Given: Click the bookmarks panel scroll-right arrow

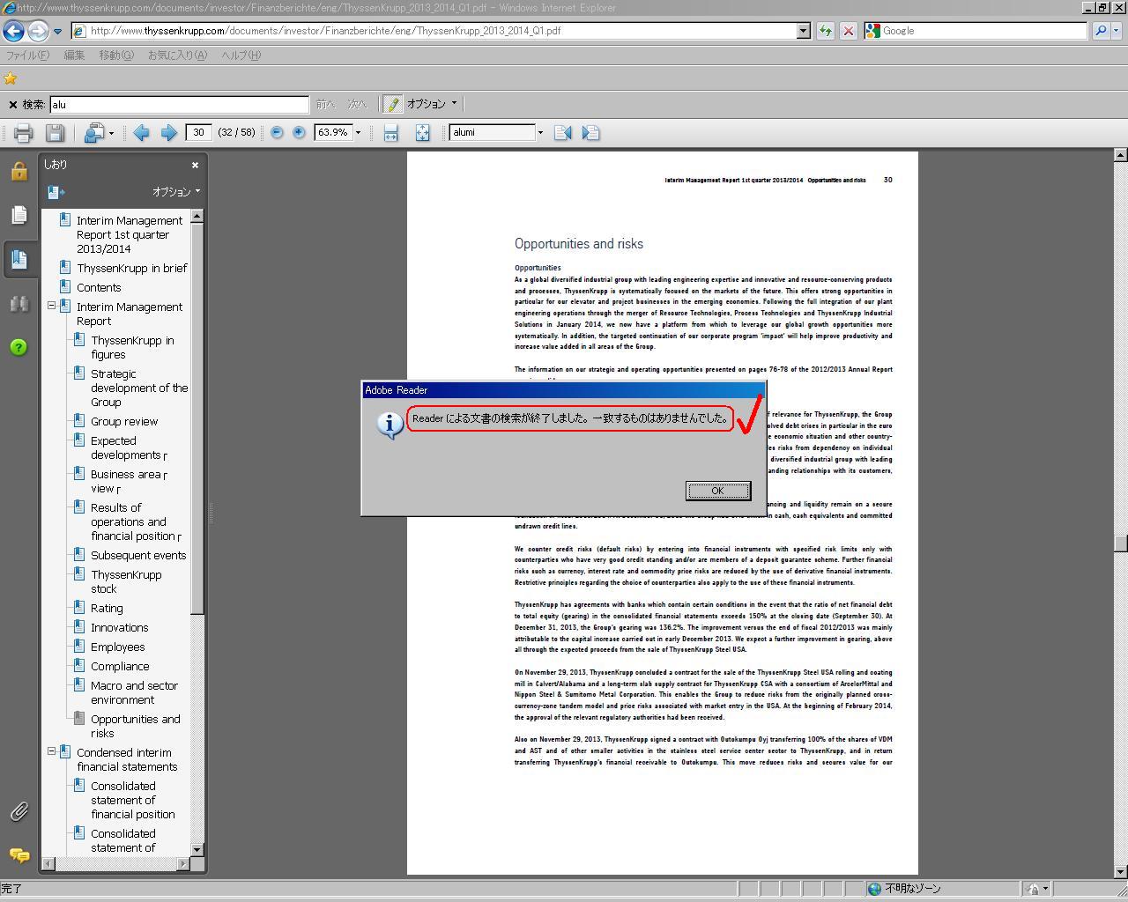Looking at the screenshot, I should [x=183, y=863].
